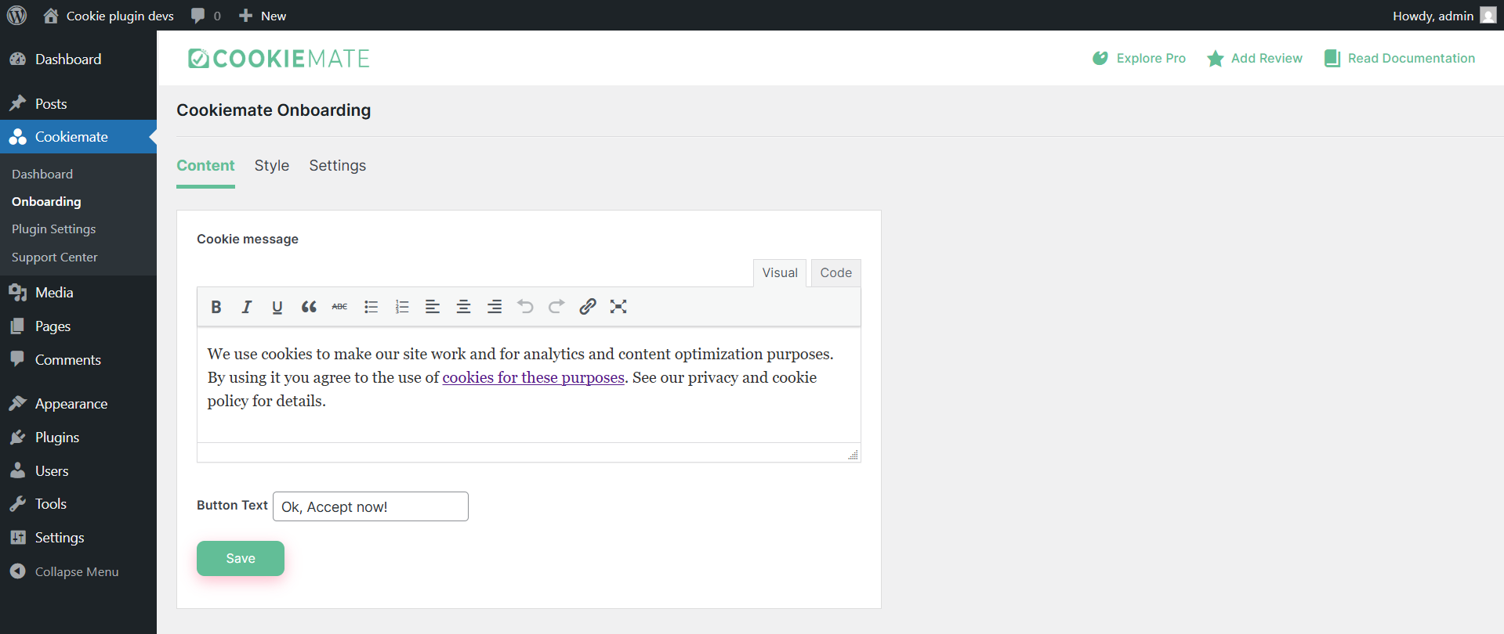1504x634 pixels.
Task: Apply strikethrough (ABC) formatting
Action: tap(339, 307)
